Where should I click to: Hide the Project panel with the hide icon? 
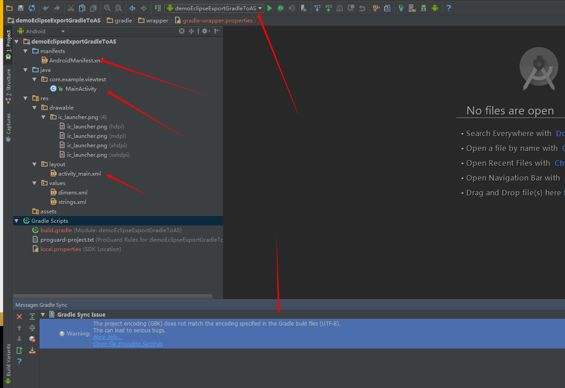click(x=217, y=31)
